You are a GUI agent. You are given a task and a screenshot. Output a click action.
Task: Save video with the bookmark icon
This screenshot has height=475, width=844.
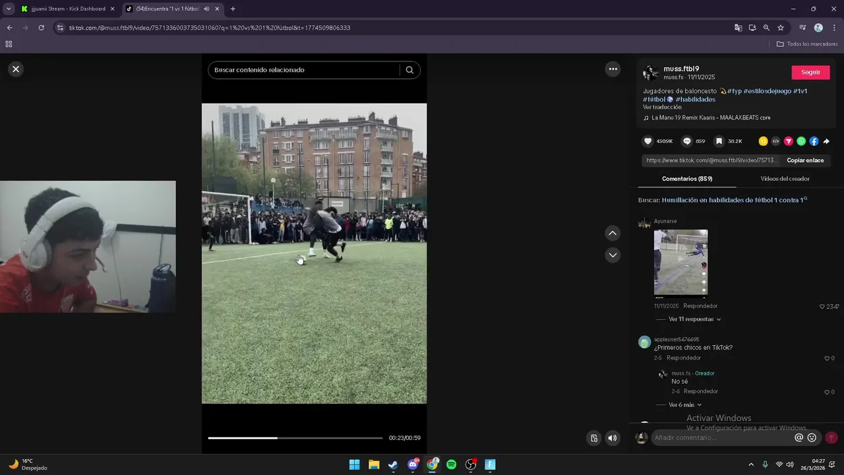click(x=719, y=141)
